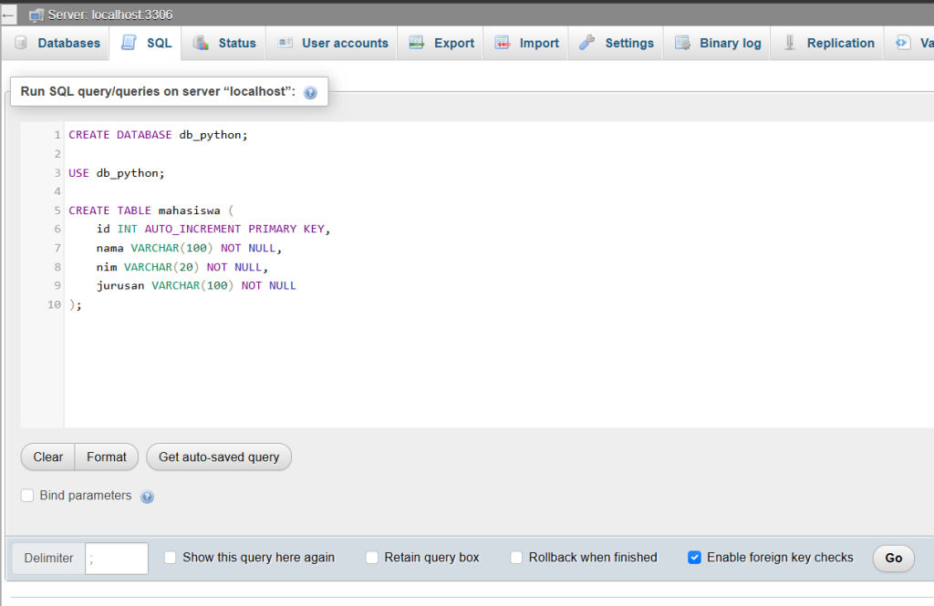The image size is (934, 606).
Task: Click the Import icon
Action: click(503, 43)
